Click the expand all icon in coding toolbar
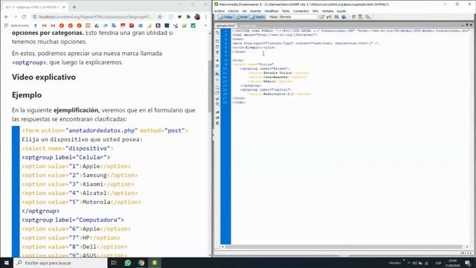The image size is (476, 268). click(217, 52)
